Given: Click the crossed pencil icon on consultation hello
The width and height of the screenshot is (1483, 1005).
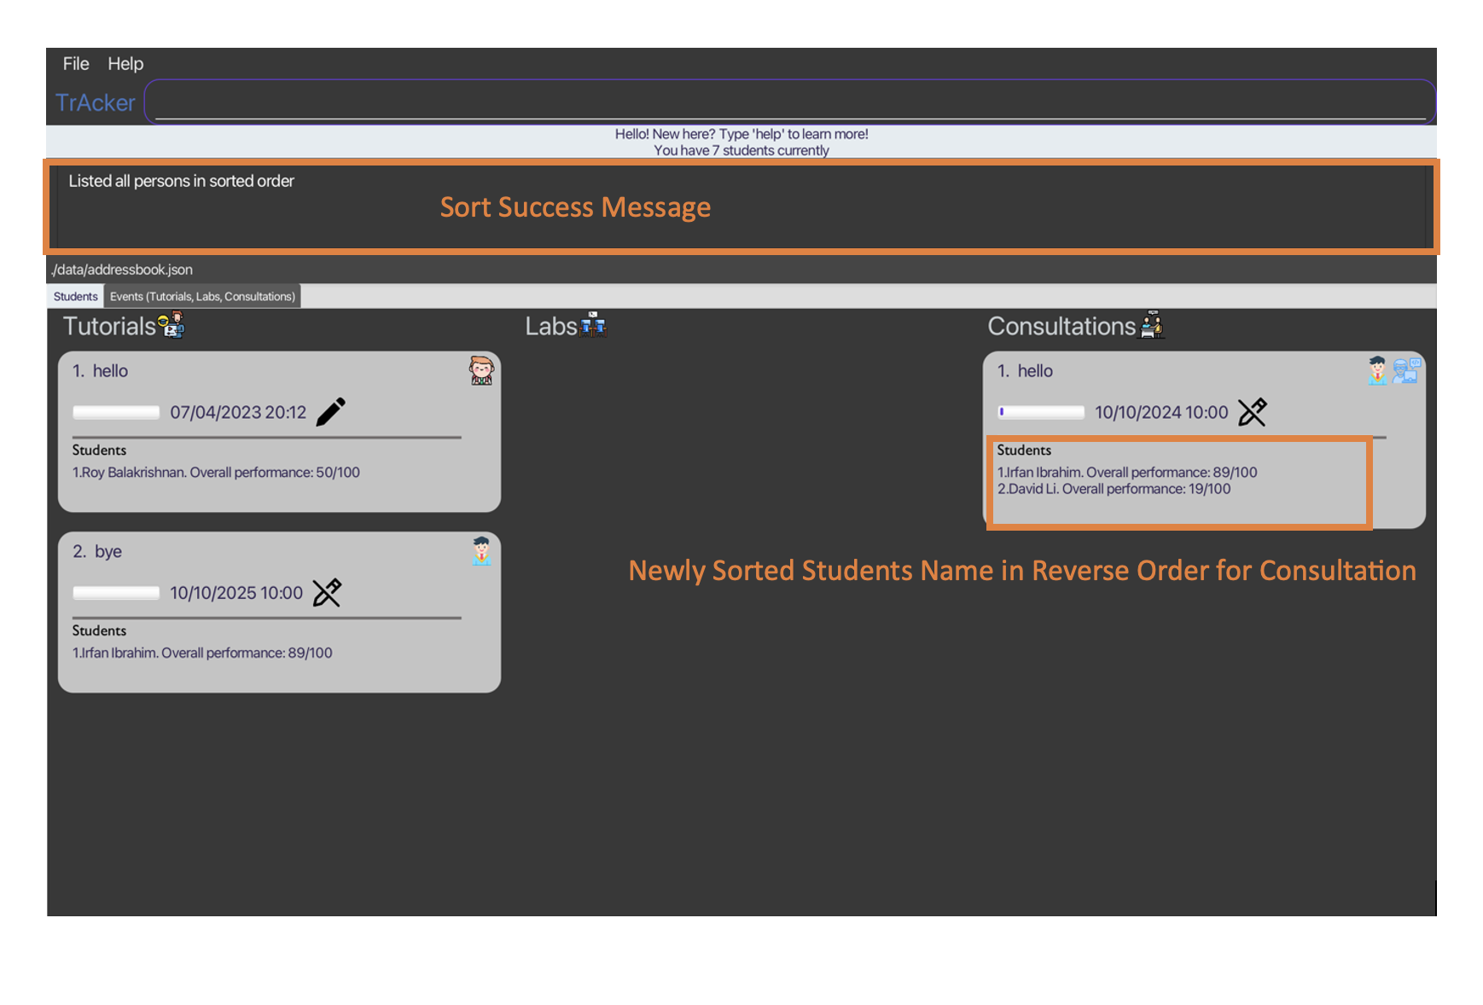Looking at the screenshot, I should (1252, 412).
